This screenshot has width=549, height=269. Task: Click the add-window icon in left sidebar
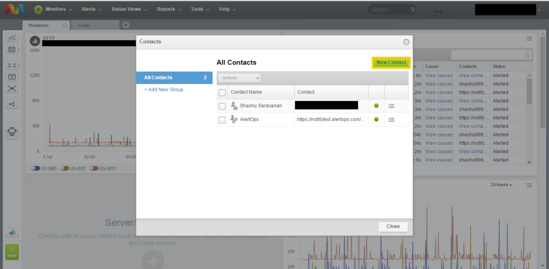coord(12,77)
